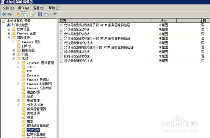210x138 pixels.
Task: Open the blue Help question icon
Action: point(40,14)
